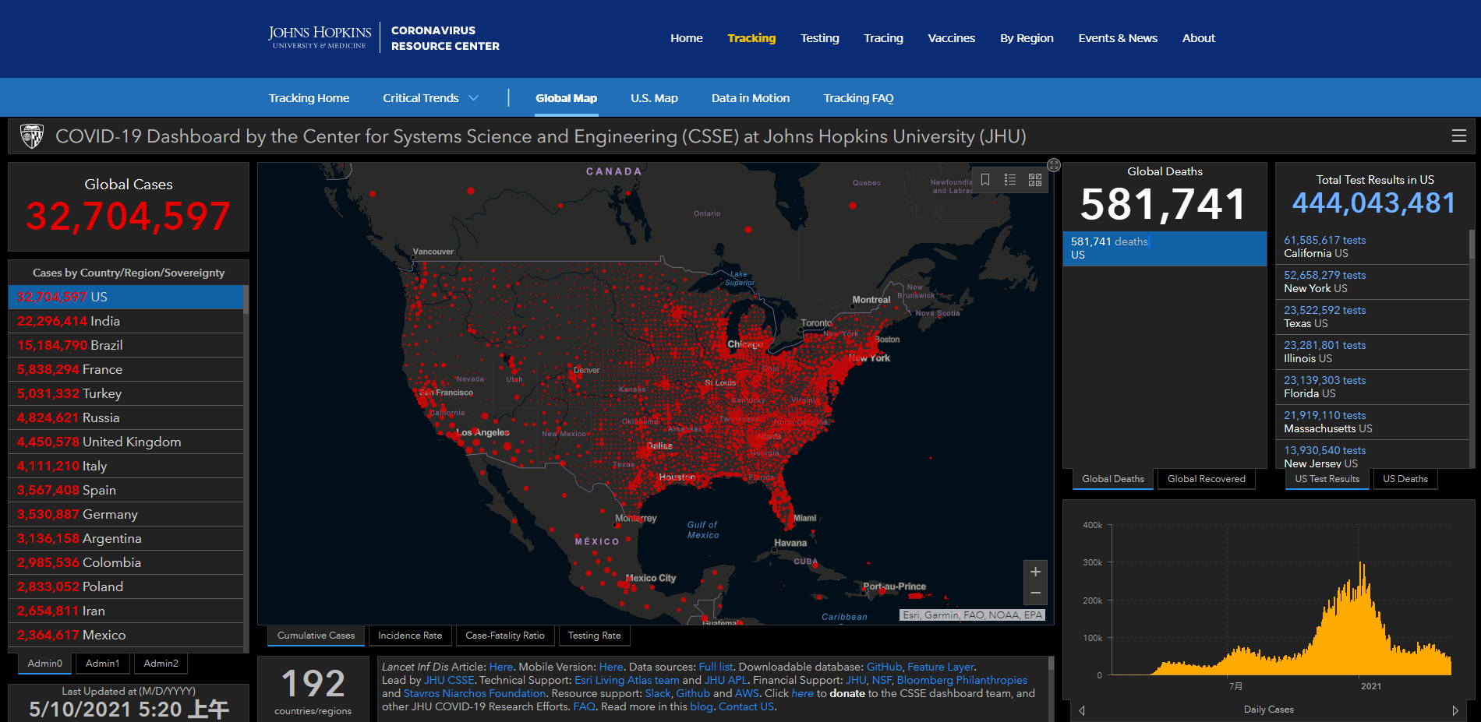Screen dimensions: 1481x722
Task: Open Events & News page
Action: (x=1117, y=38)
